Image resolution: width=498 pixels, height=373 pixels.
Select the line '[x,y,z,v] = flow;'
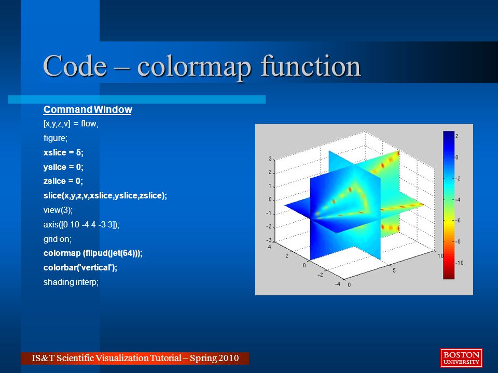tap(71, 124)
